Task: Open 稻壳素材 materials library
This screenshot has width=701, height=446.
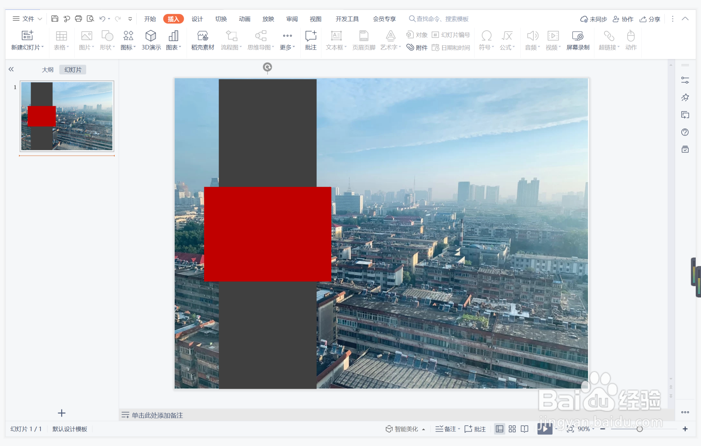Action: 202,40
